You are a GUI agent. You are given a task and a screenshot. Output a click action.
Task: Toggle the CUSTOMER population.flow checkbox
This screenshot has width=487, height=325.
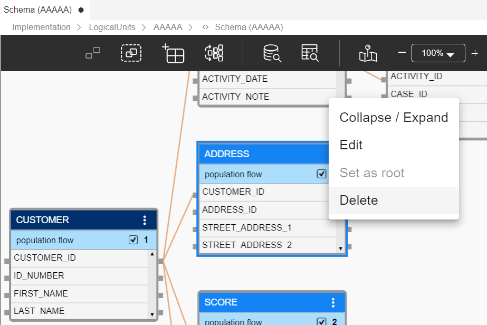coord(133,240)
